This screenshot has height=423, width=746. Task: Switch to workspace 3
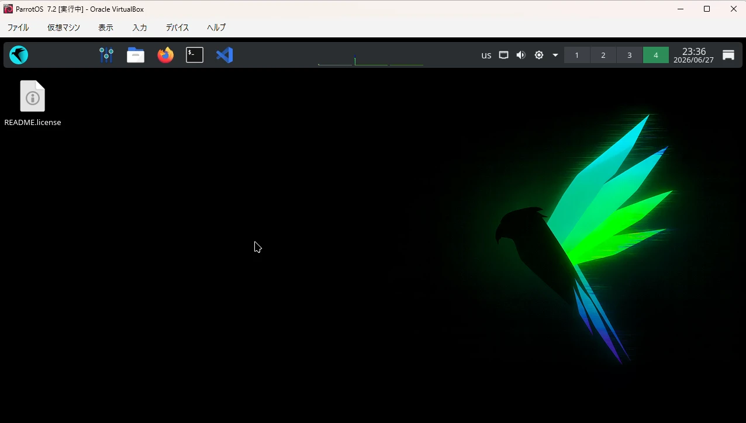click(x=630, y=55)
